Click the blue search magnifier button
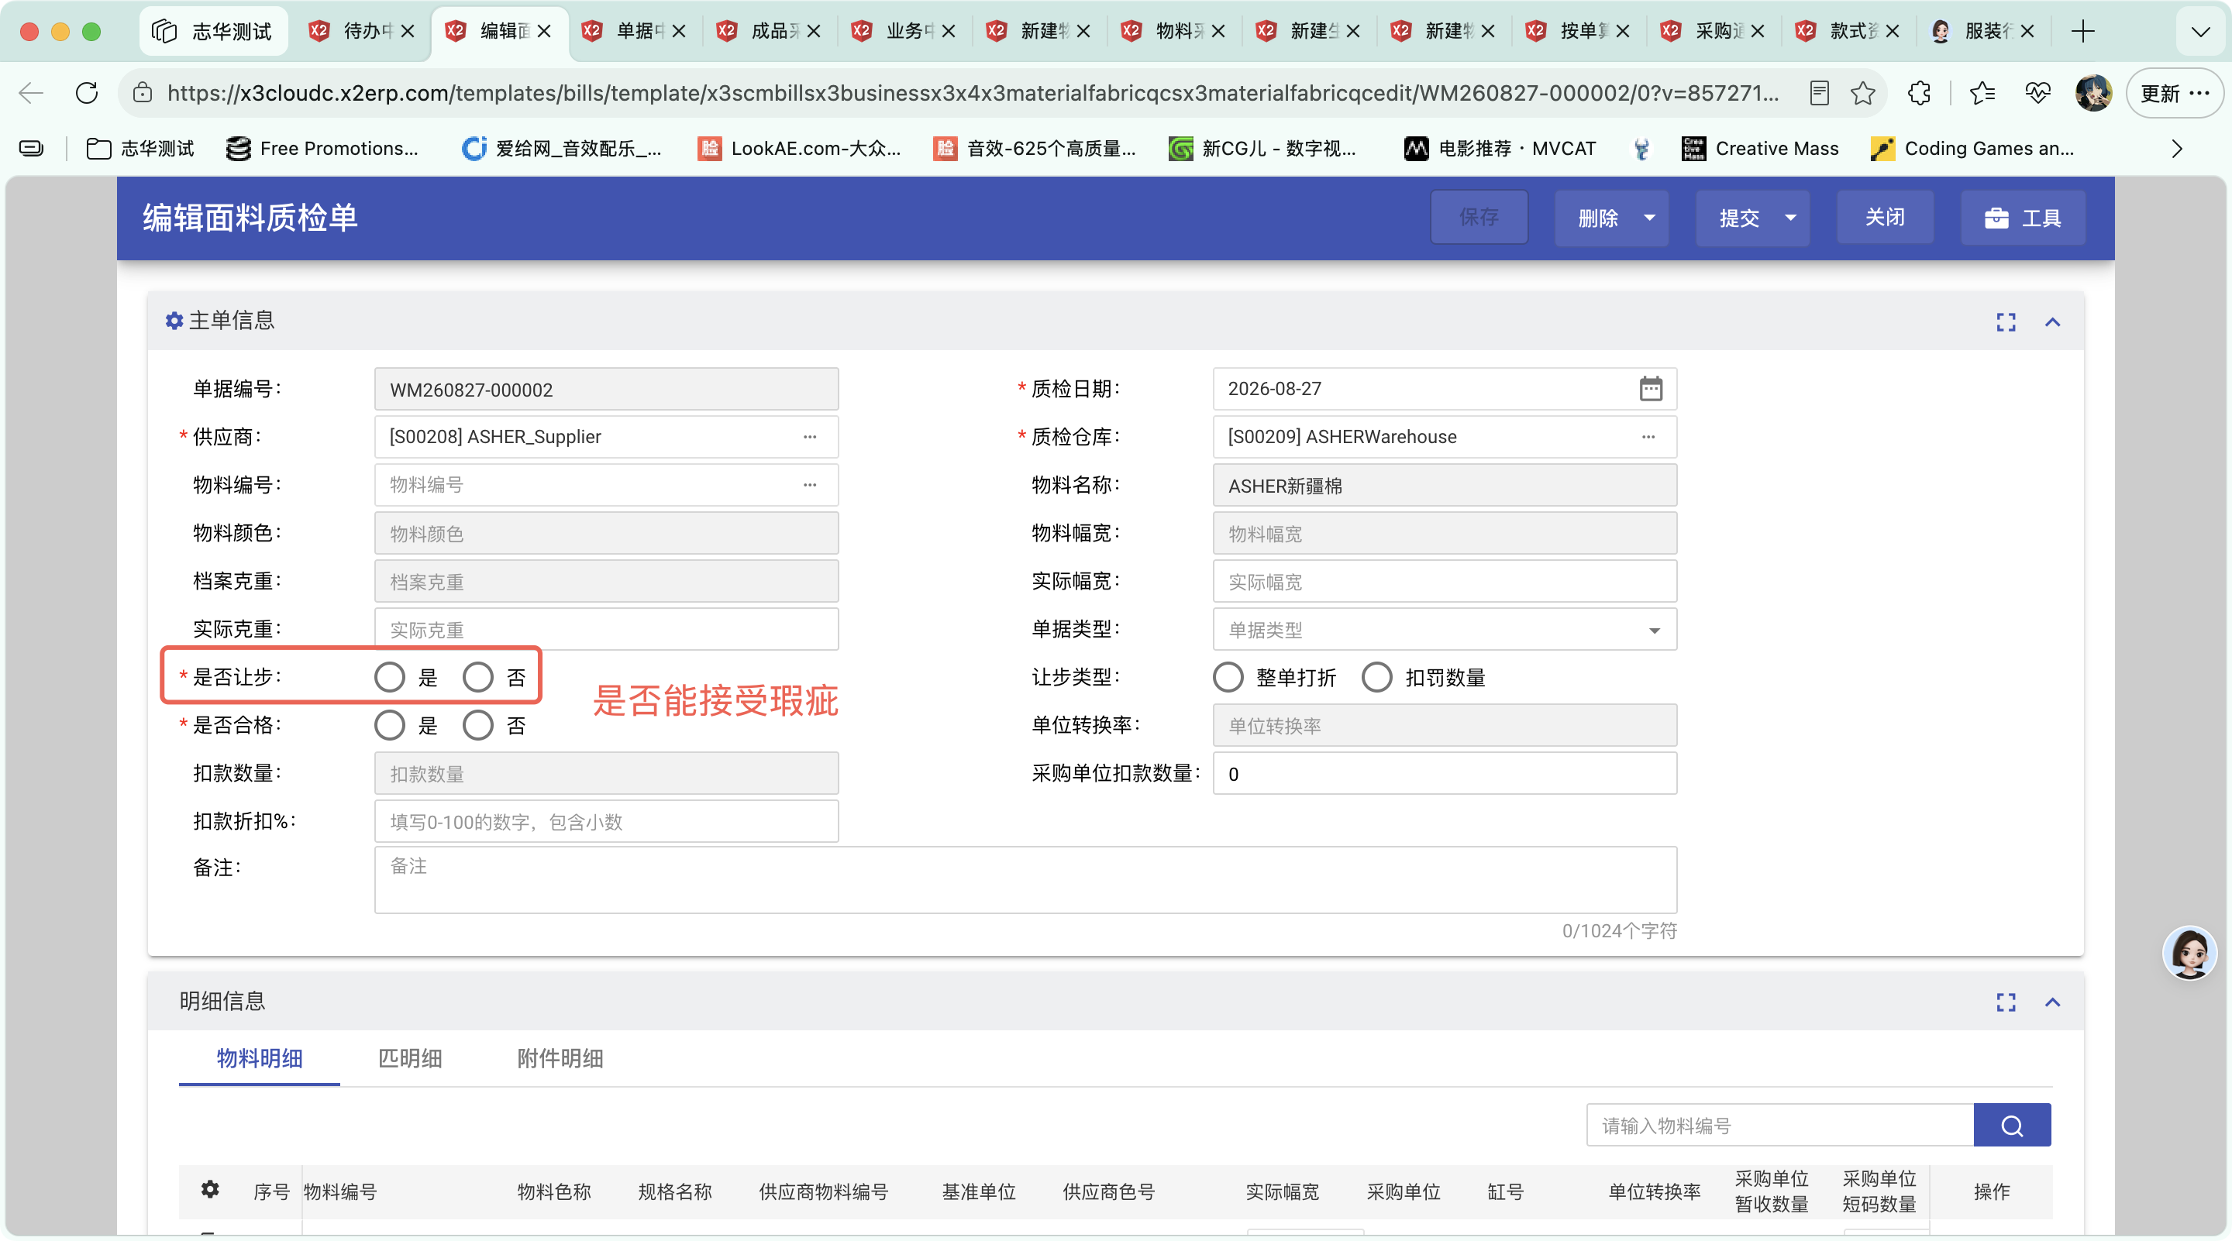2232x1241 pixels. 2012,1125
